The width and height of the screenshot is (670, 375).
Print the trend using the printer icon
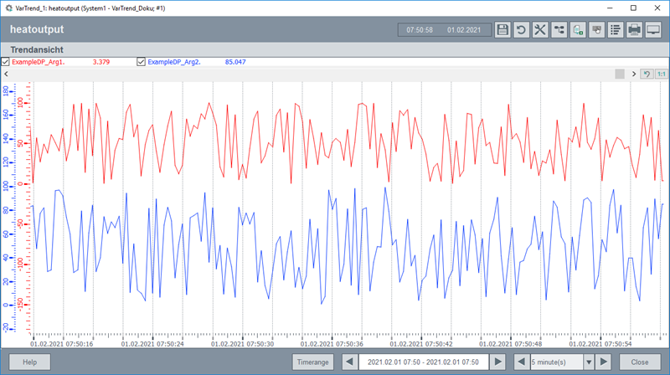pos(635,30)
